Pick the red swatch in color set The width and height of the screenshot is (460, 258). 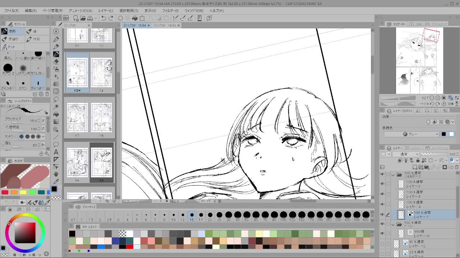pyautogui.click(x=5, y=192)
